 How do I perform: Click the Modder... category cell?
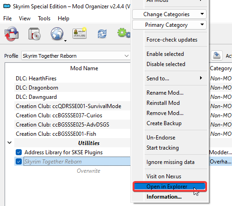tap(220, 152)
